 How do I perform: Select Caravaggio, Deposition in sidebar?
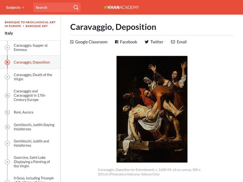click(x=32, y=62)
